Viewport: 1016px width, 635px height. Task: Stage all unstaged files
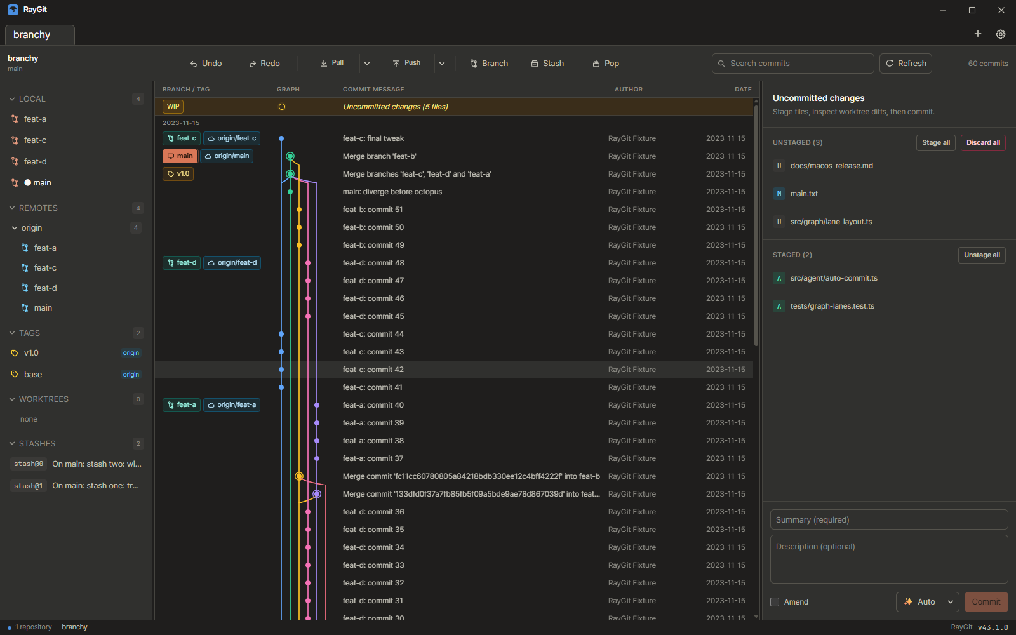pyautogui.click(x=936, y=143)
